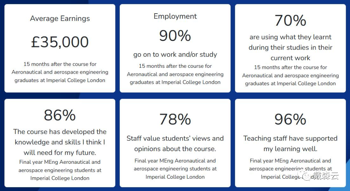The image size is (350, 191).
Task: Select the 90% employment statistic
Action: pyautogui.click(x=175, y=36)
